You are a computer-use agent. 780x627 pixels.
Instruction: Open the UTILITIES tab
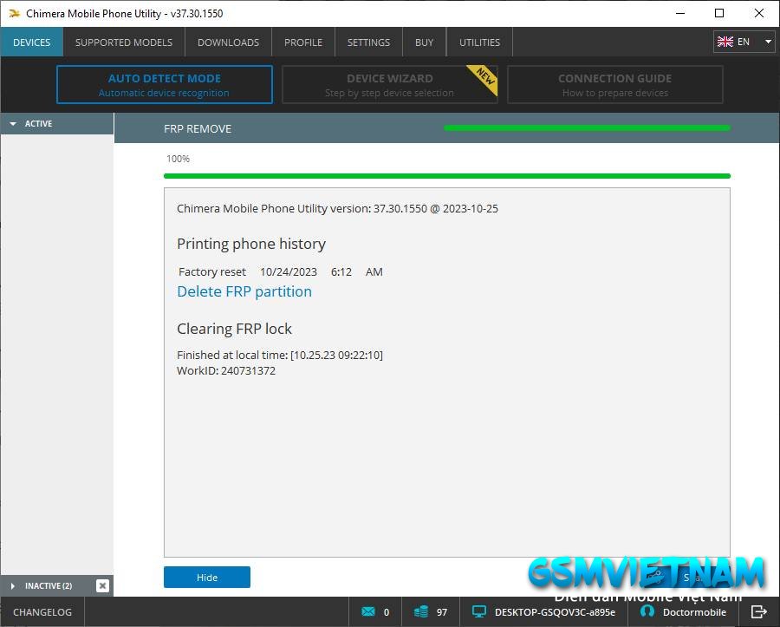pos(479,42)
